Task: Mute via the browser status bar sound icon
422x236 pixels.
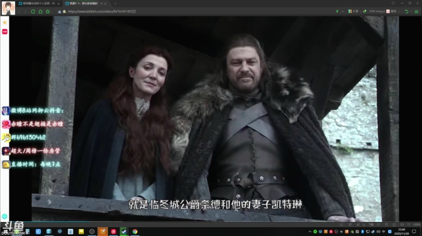Action: 402,224
